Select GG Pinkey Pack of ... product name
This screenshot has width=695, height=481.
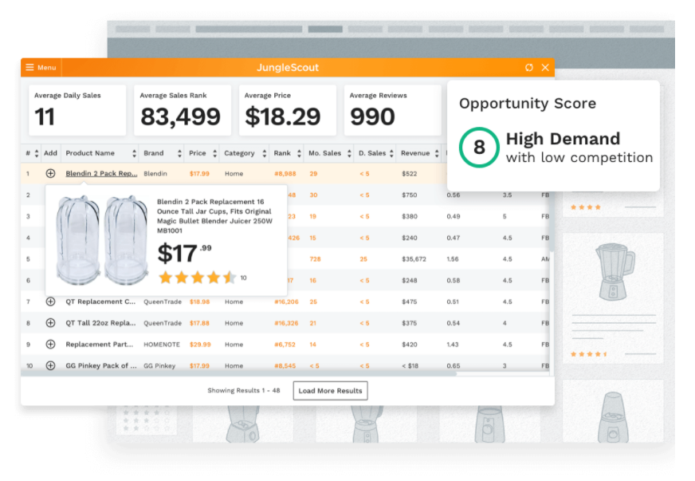[x=101, y=365]
